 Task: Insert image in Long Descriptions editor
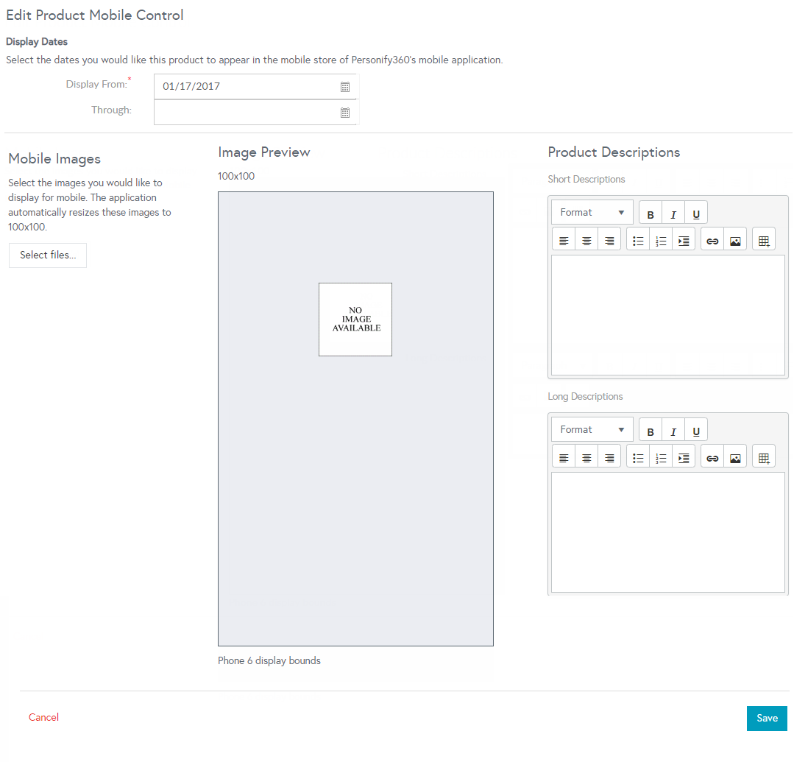(x=735, y=457)
